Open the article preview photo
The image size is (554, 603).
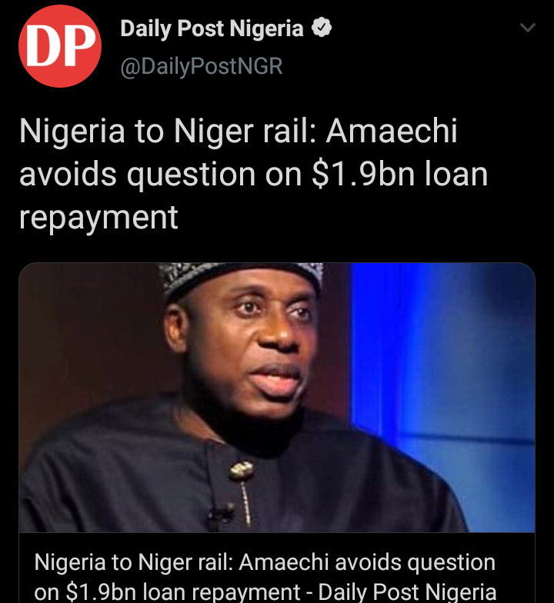coord(277,398)
